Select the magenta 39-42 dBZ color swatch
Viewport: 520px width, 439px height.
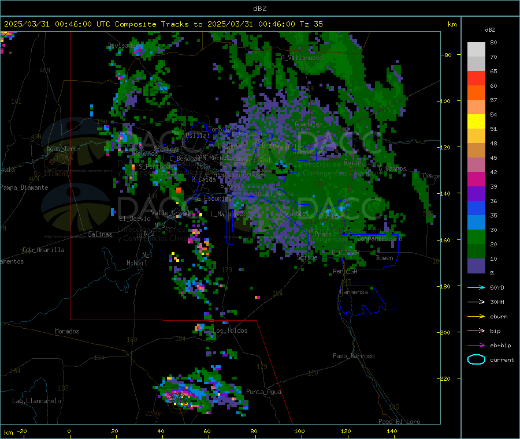point(476,179)
